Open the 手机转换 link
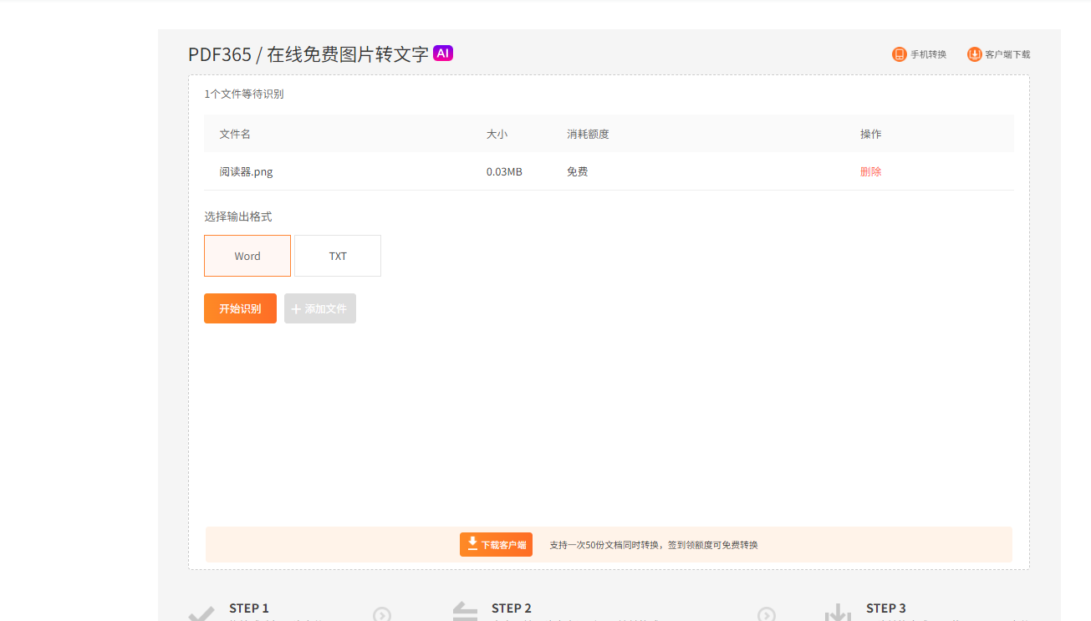 click(928, 54)
